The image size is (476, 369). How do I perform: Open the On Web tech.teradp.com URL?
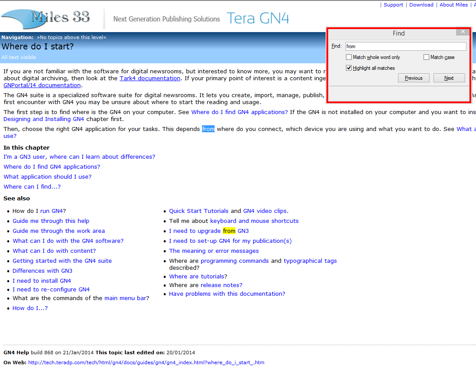coord(146,362)
